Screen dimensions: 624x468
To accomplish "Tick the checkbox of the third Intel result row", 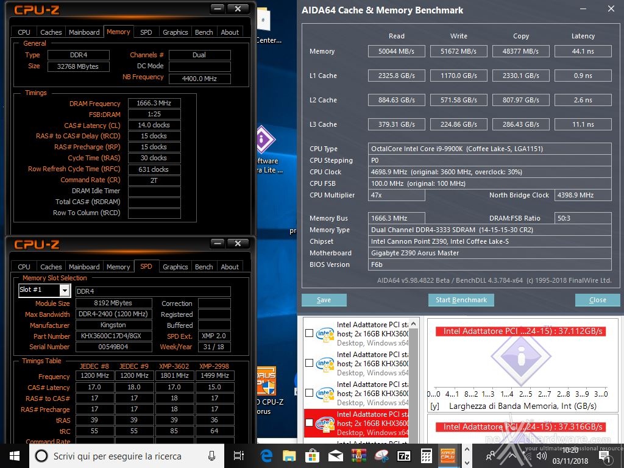I will tap(309, 393).
